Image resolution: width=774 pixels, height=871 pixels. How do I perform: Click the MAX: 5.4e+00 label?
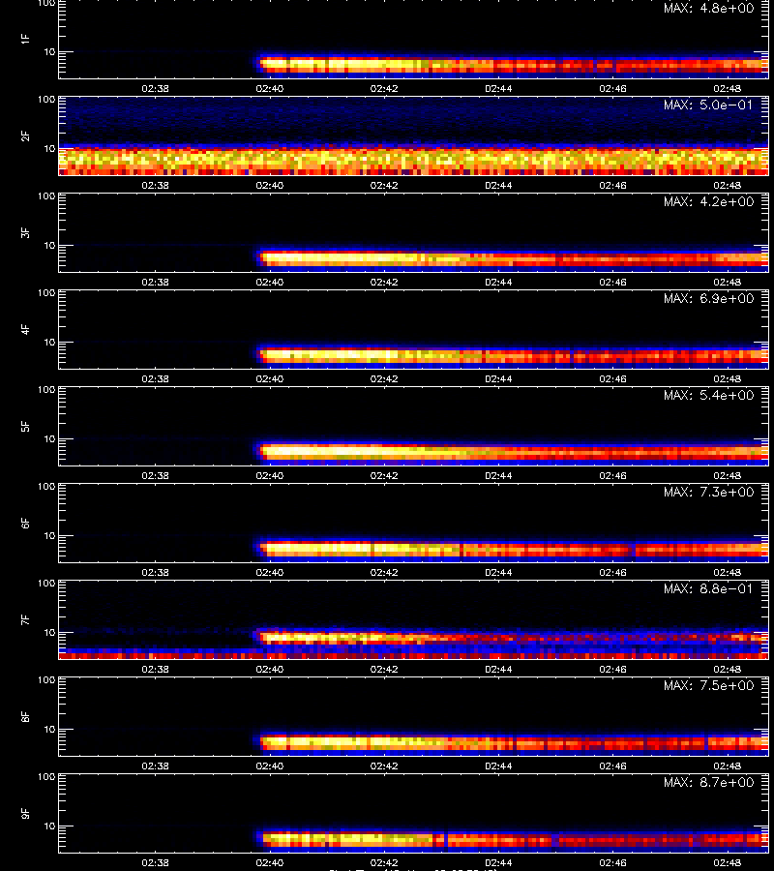(x=708, y=395)
